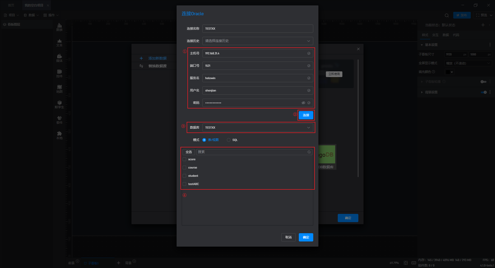
Task: Switch to the 样式 tab
Action: pyautogui.click(x=425, y=35)
